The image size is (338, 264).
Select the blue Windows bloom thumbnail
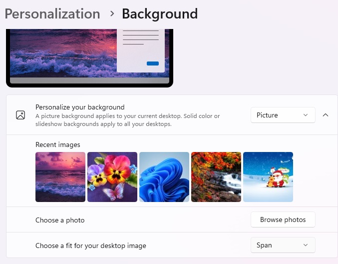point(164,177)
